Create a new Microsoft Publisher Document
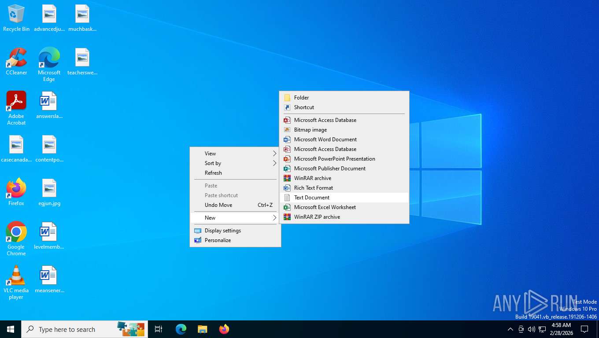 tap(344, 169)
